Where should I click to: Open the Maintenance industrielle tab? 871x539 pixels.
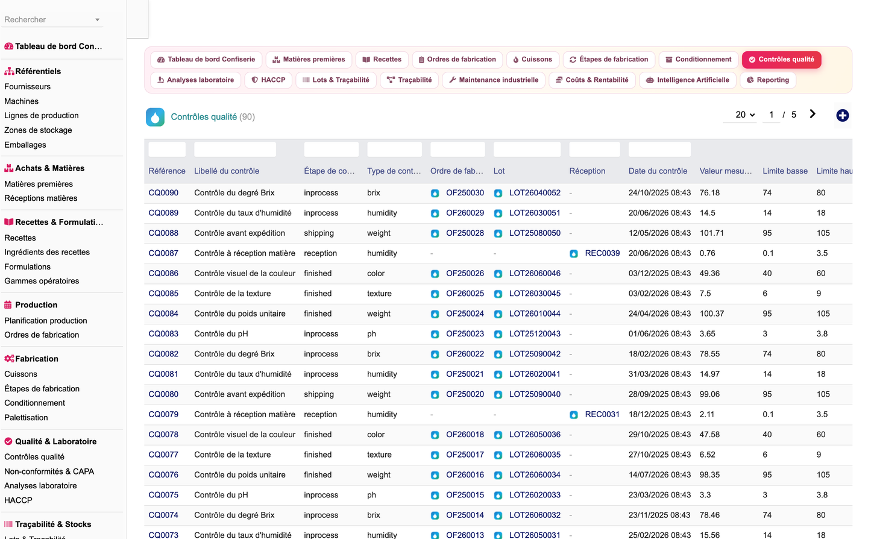[494, 80]
